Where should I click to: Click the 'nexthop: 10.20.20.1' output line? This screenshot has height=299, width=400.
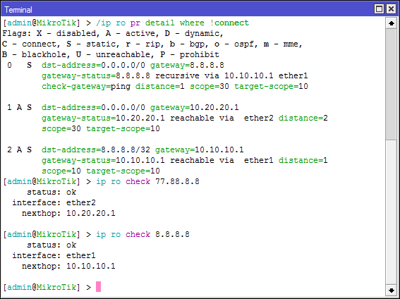pyautogui.click(x=68, y=214)
